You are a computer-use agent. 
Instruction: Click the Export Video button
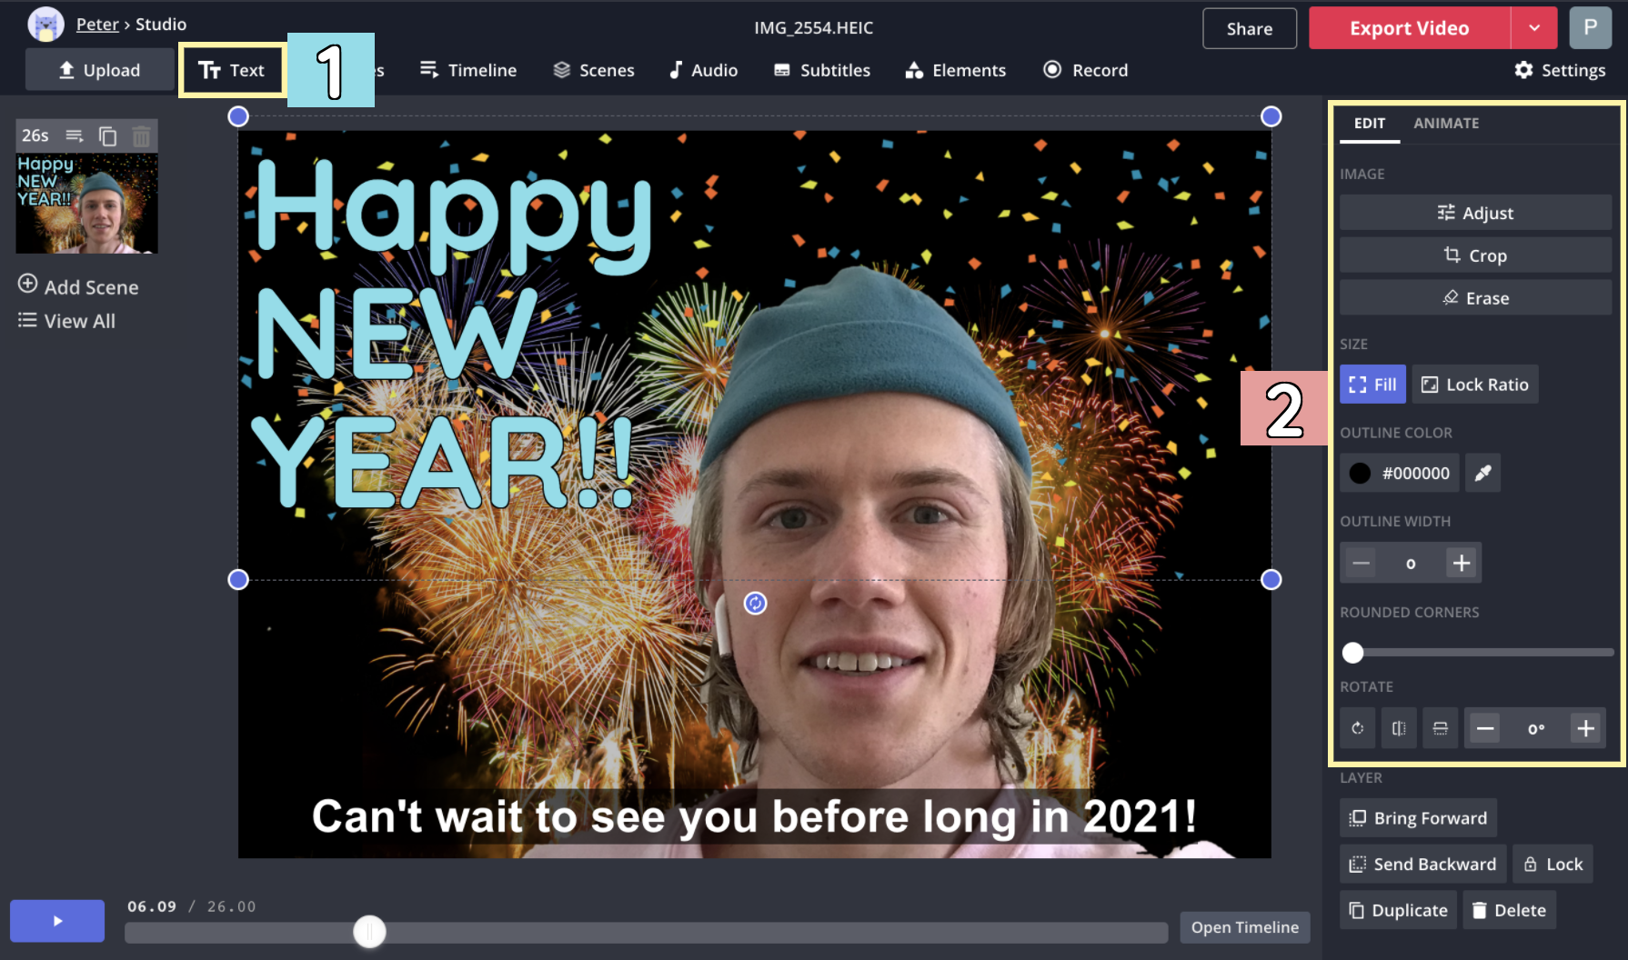pyautogui.click(x=1408, y=27)
